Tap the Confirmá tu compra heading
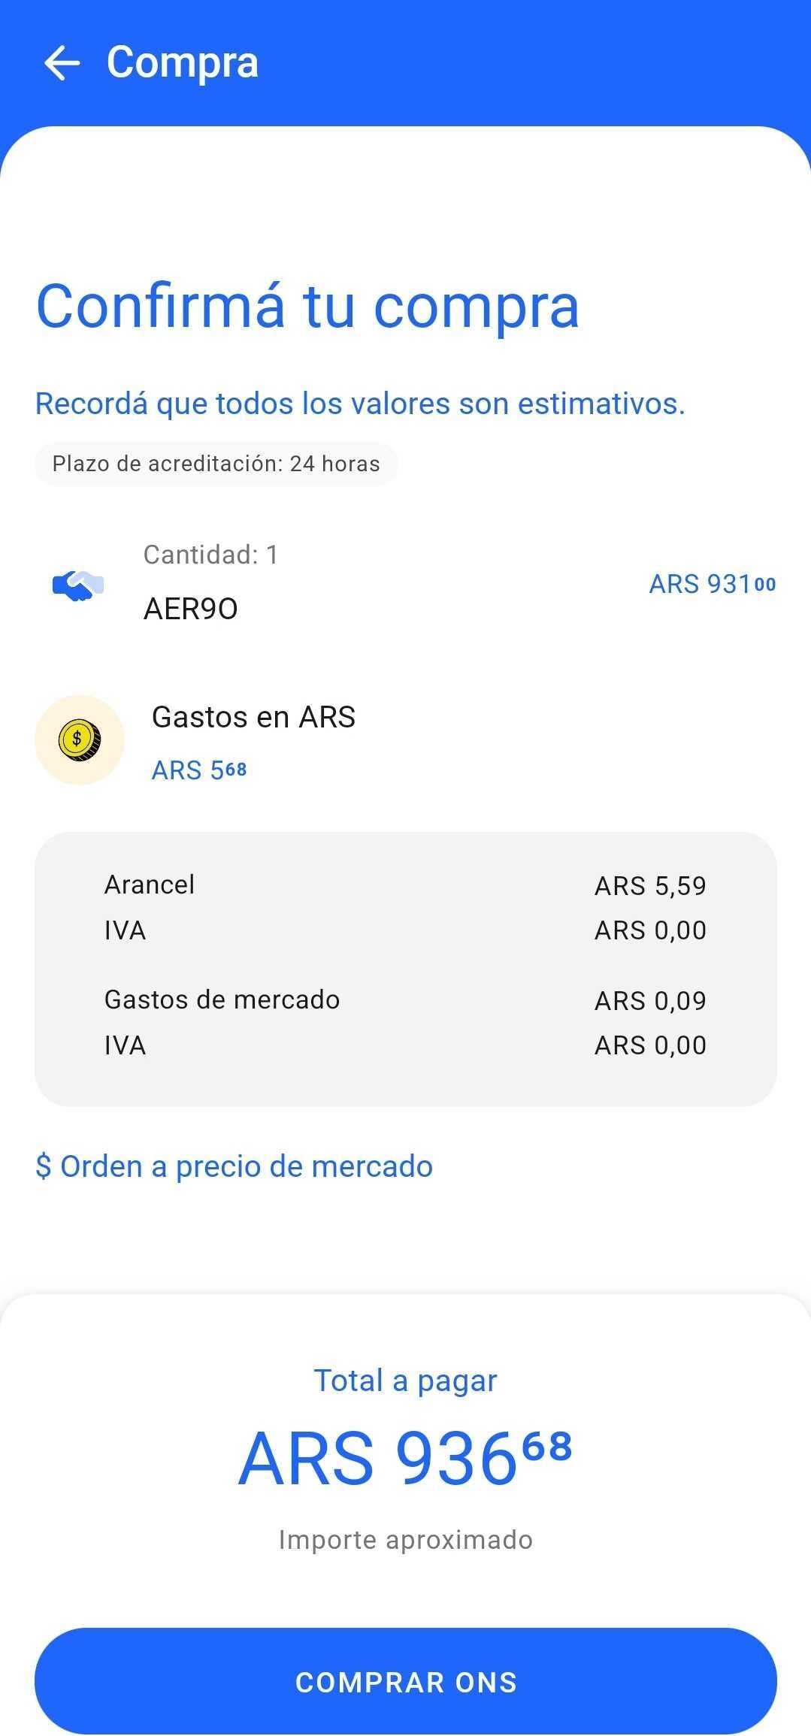The width and height of the screenshot is (811, 1736). [x=308, y=307]
